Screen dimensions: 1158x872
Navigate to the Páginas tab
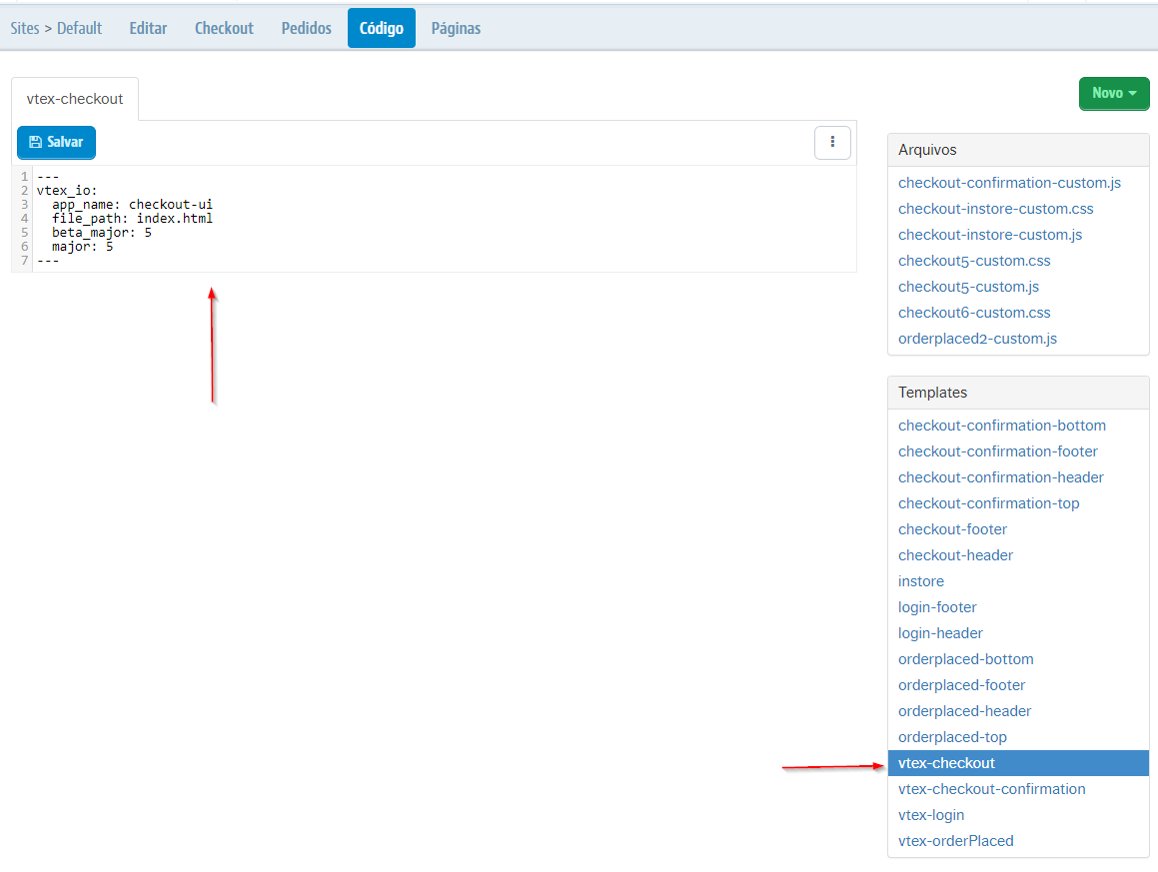[456, 27]
